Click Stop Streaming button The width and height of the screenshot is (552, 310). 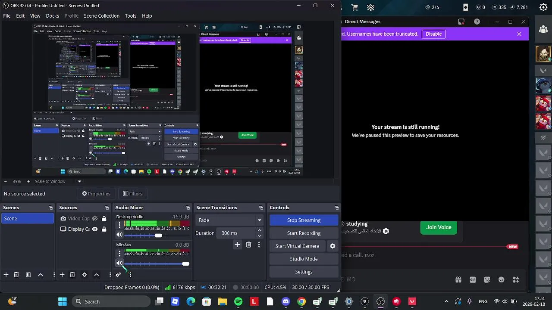click(304, 220)
